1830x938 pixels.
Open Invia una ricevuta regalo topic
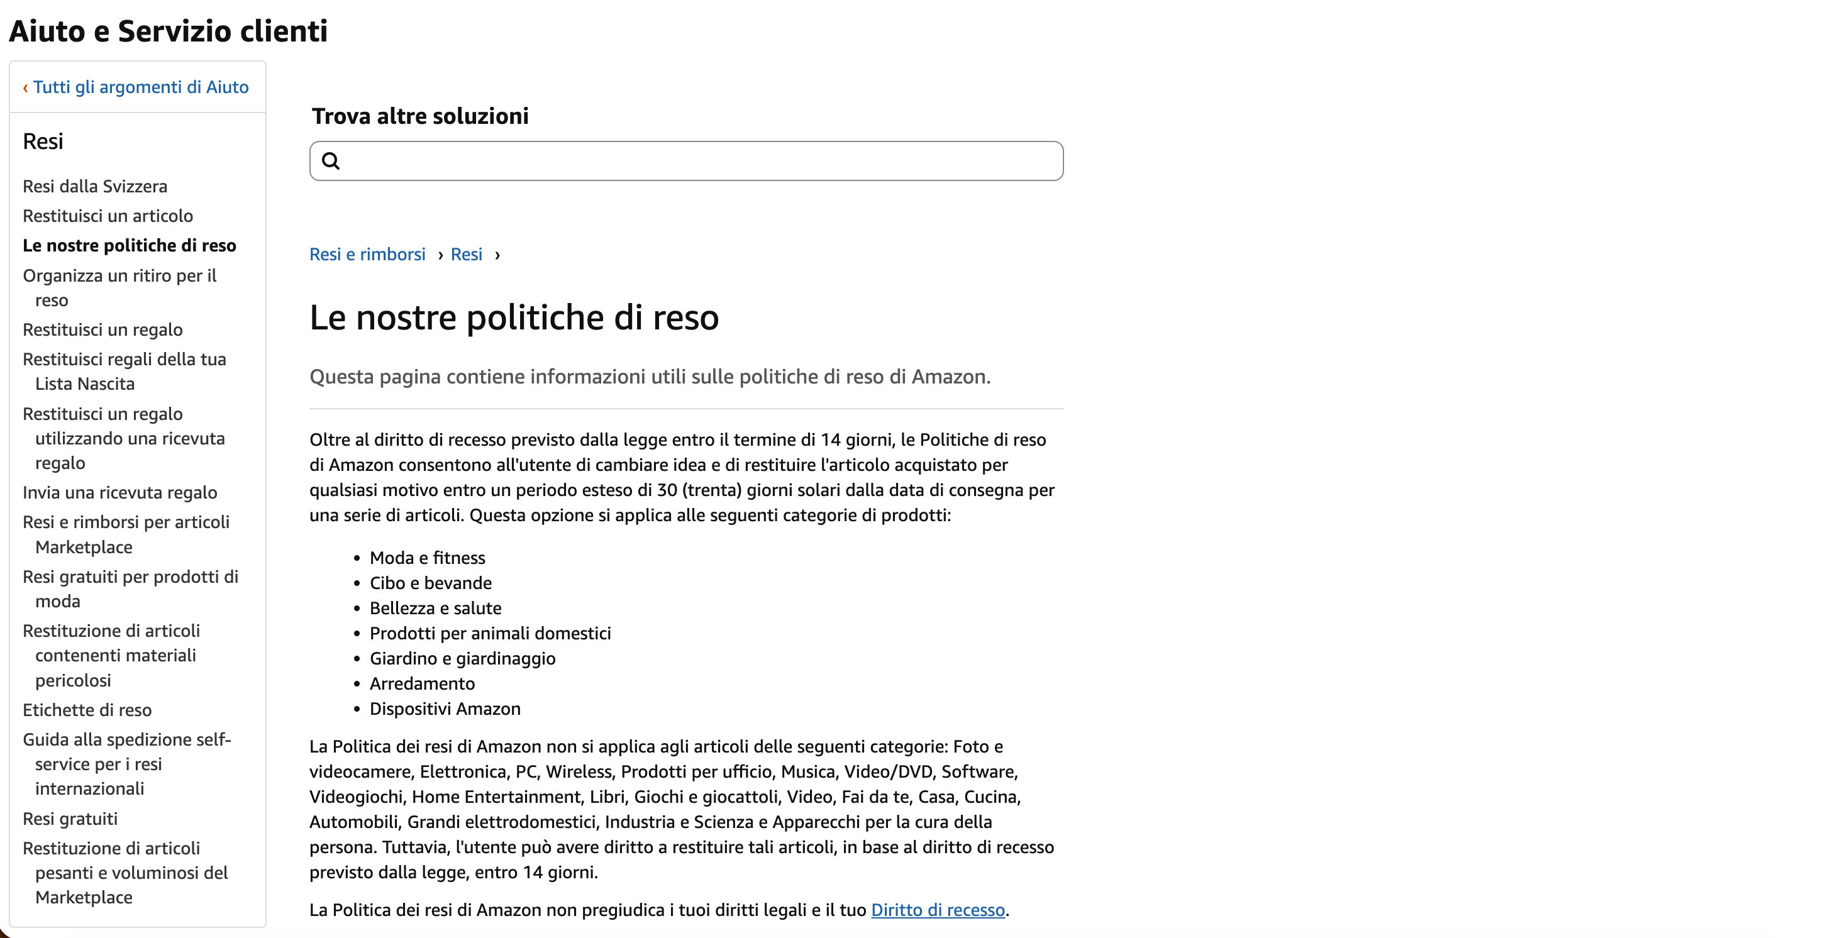coord(120,493)
